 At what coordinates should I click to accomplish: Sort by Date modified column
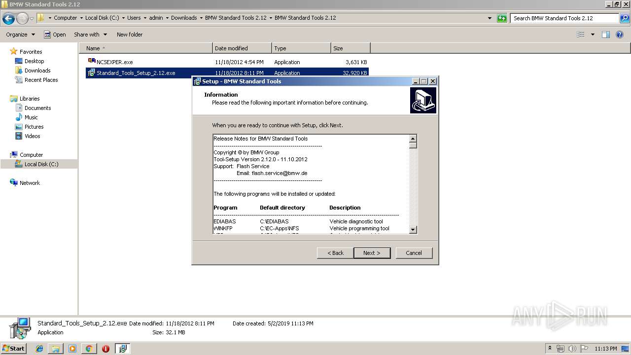pyautogui.click(x=242, y=48)
